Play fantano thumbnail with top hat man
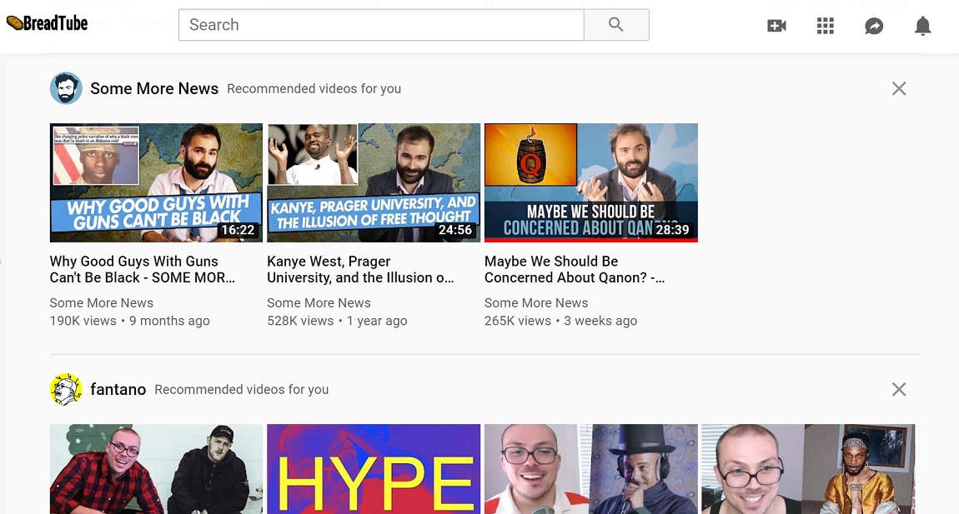The height and width of the screenshot is (514, 959). (x=590, y=469)
